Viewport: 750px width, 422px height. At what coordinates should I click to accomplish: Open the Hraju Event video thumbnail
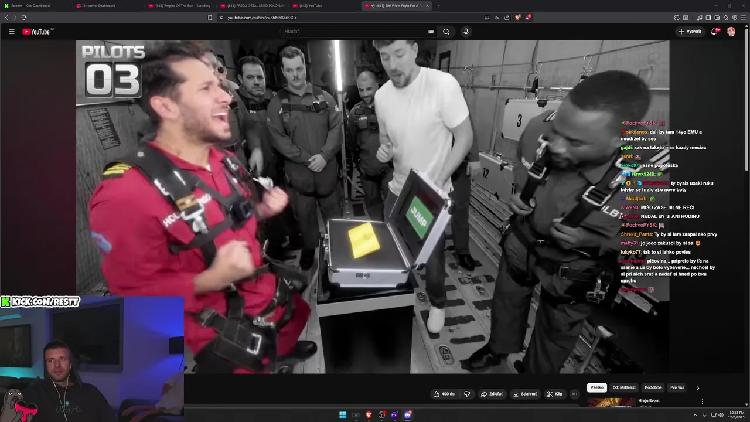[611, 402]
